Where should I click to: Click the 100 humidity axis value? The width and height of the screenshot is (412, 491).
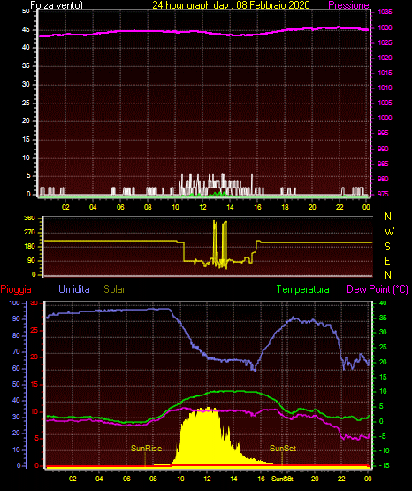coord(15,303)
